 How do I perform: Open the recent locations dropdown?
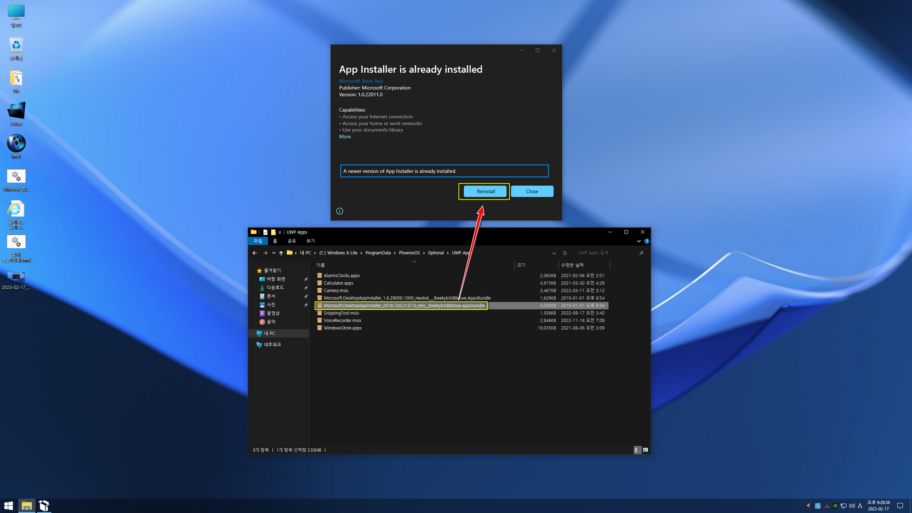coord(273,253)
